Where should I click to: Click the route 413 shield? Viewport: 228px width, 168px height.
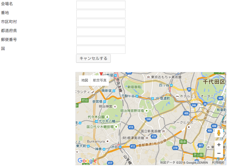(131, 127)
